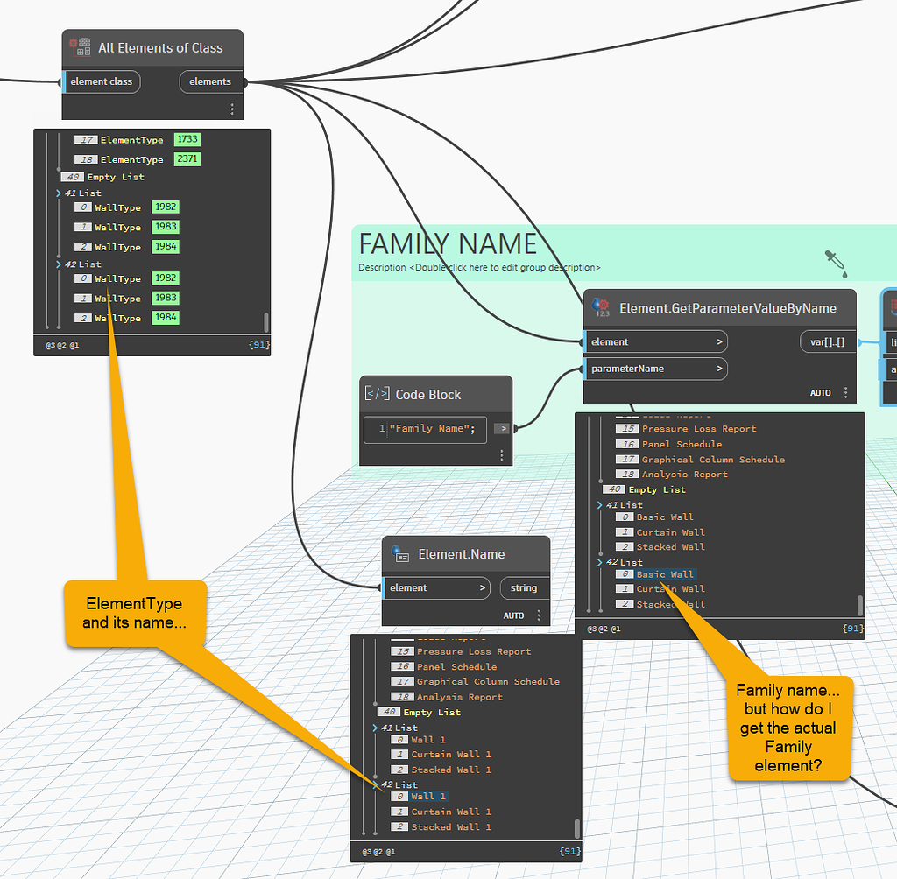Expand the output preview arrow on Code Block
This screenshot has height=879, width=897.
click(501, 428)
